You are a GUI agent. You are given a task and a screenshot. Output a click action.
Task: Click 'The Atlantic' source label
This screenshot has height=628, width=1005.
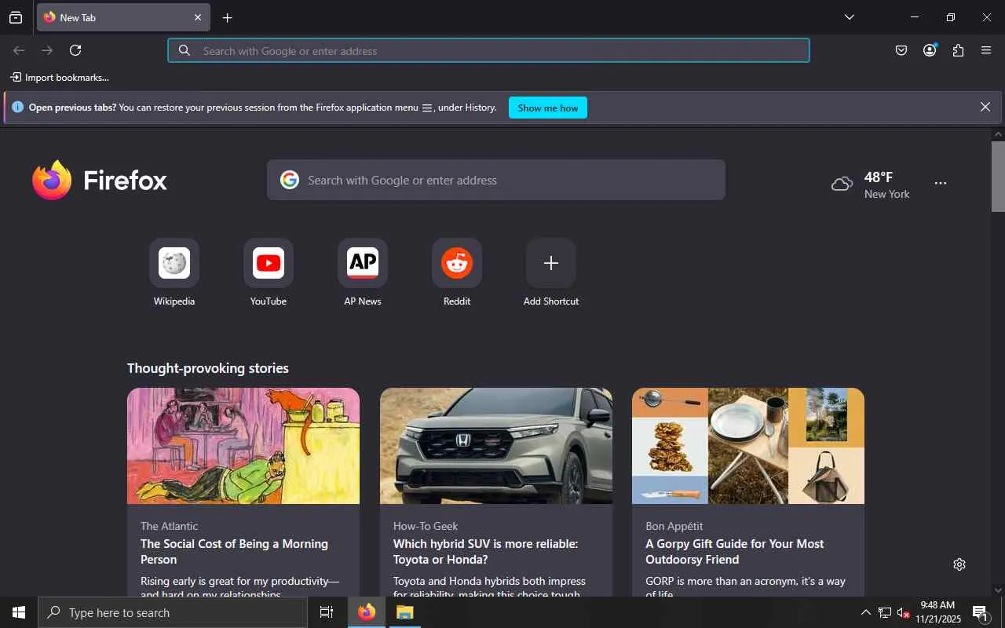pos(170,526)
